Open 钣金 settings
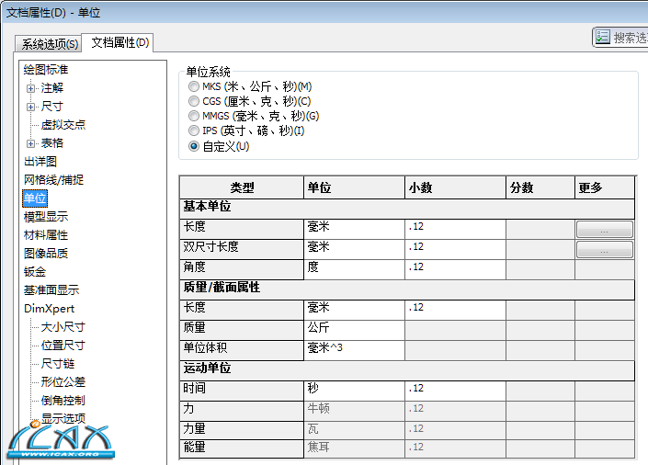The height and width of the screenshot is (465, 648). click(x=35, y=272)
